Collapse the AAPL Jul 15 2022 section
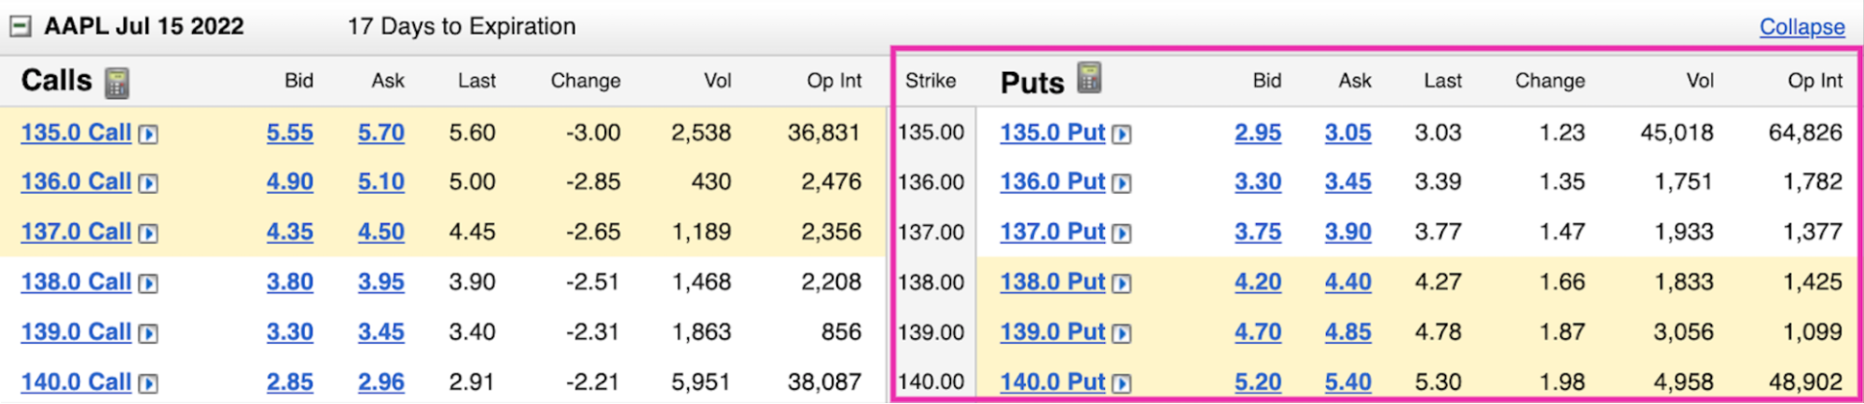 click(x=20, y=26)
